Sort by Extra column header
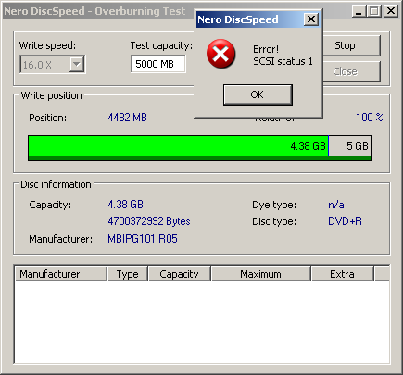 [342, 274]
